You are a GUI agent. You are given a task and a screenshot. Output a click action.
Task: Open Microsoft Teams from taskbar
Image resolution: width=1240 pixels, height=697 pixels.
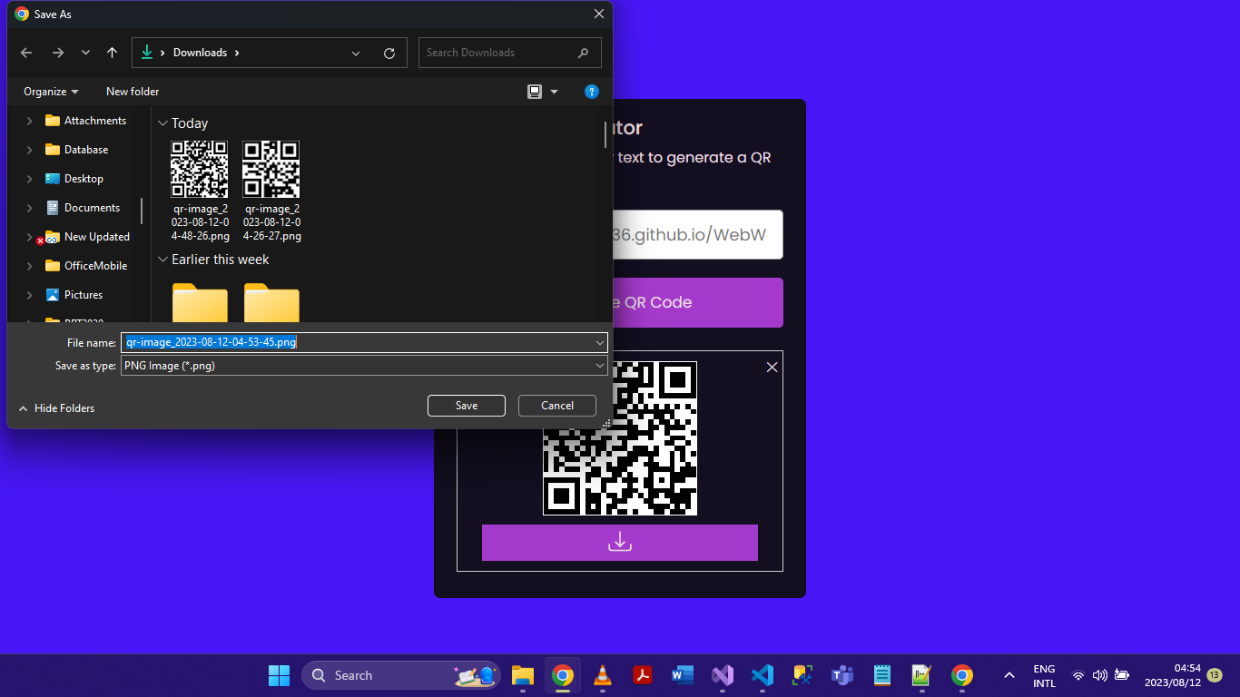(842, 675)
